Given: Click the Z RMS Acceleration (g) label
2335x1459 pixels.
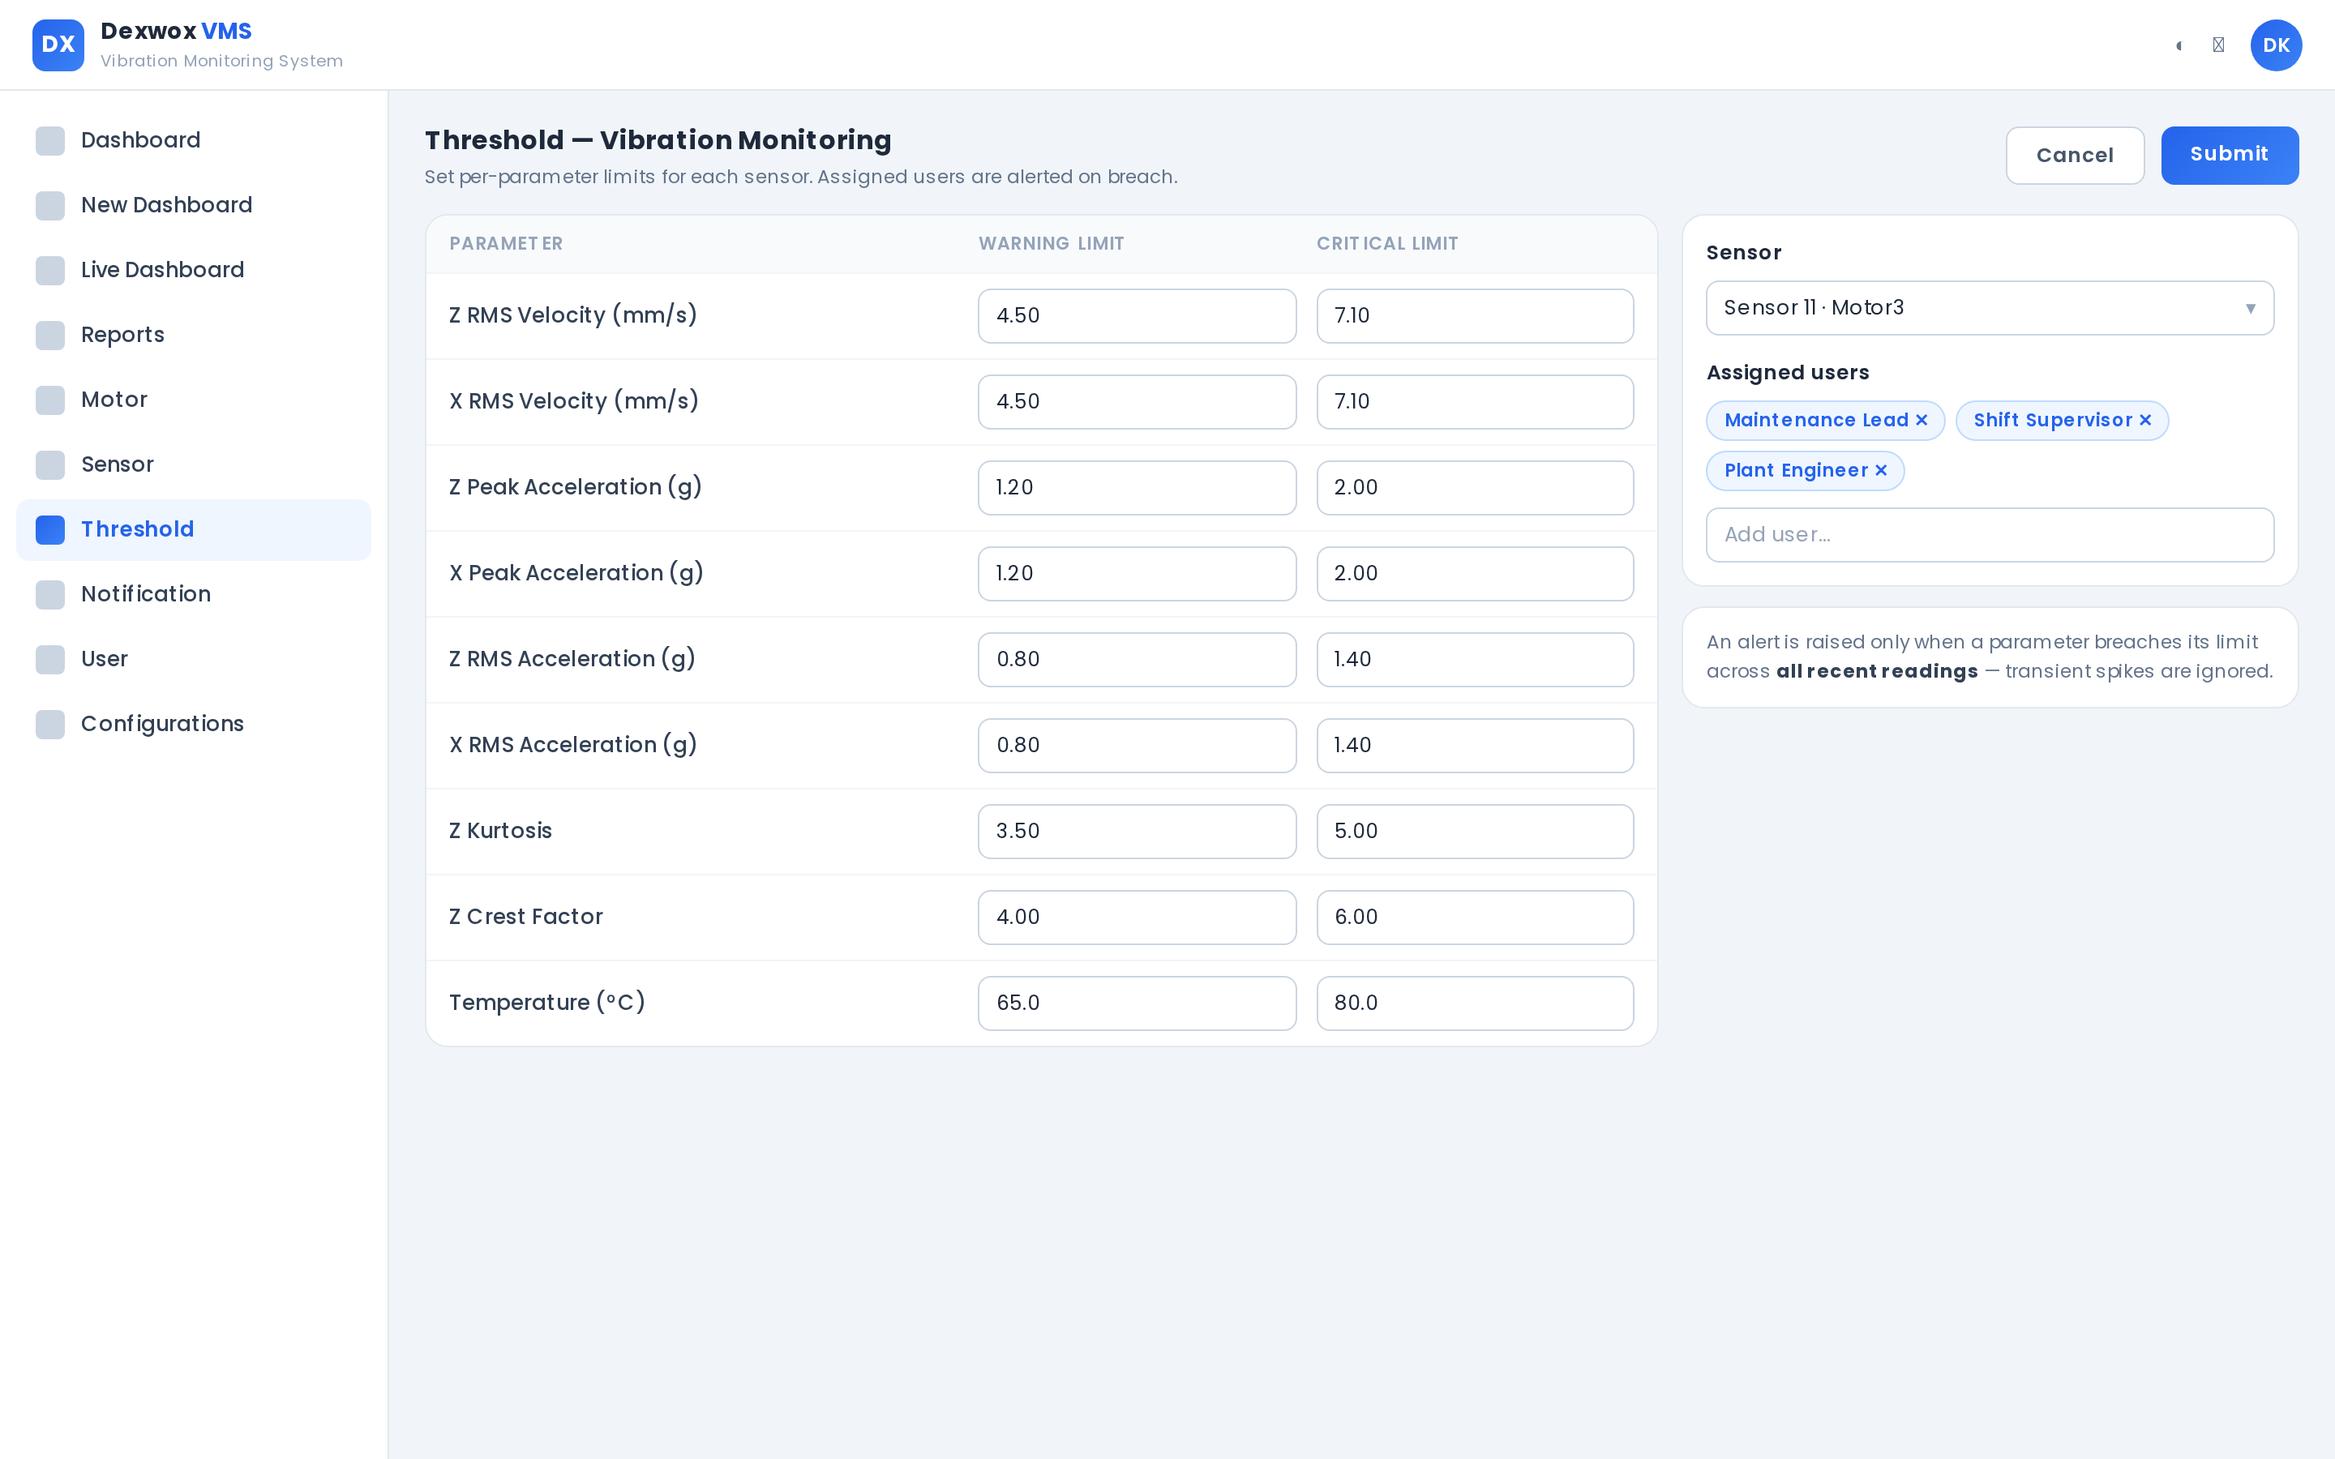Looking at the screenshot, I should tap(572, 659).
